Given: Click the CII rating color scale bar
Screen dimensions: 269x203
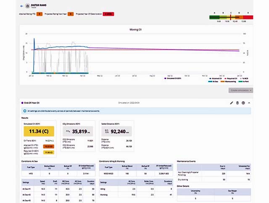Looking at the screenshot, I should 231,17.
